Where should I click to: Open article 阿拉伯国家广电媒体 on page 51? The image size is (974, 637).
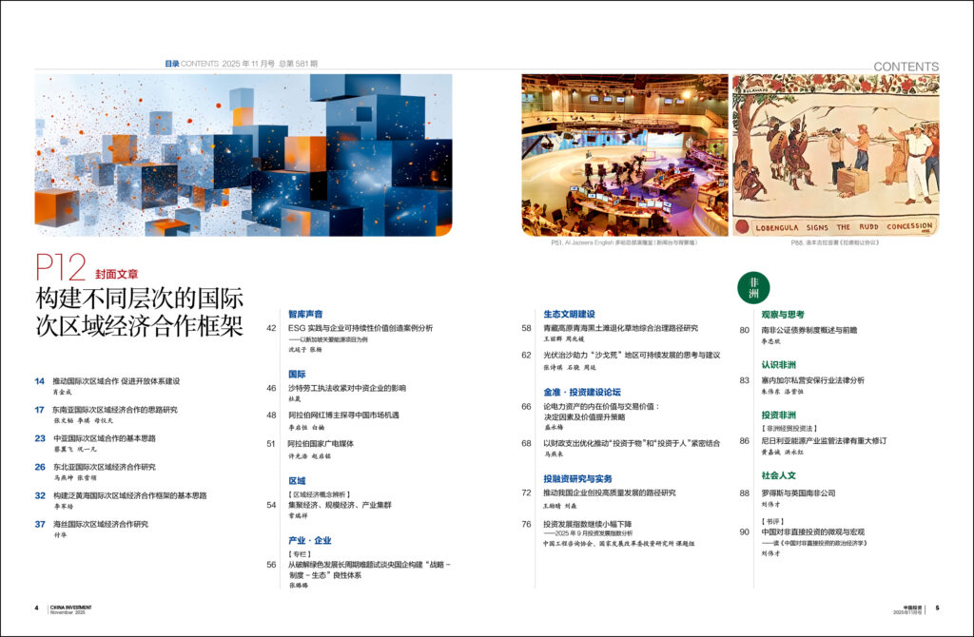(321, 443)
